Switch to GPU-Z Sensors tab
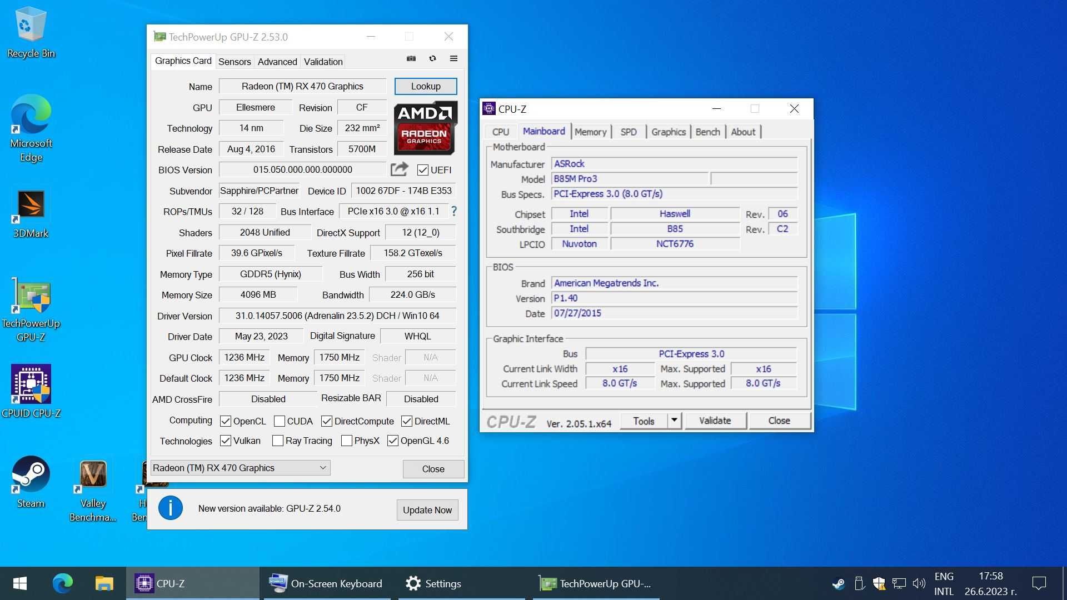The image size is (1067, 600). click(x=235, y=62)
